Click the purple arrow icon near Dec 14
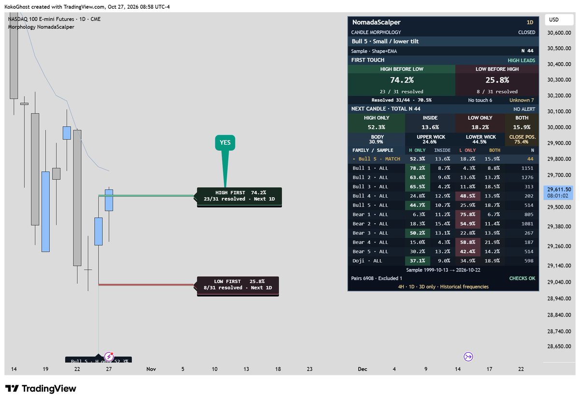Viewport: 580px width, 402px height. (x=468, y=357)
